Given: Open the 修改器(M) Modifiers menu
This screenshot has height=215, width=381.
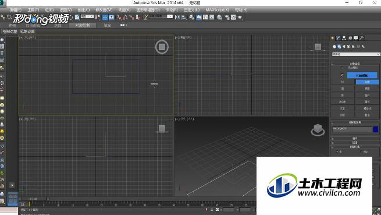Looking at the screenshot, I should tap(104, 10).
